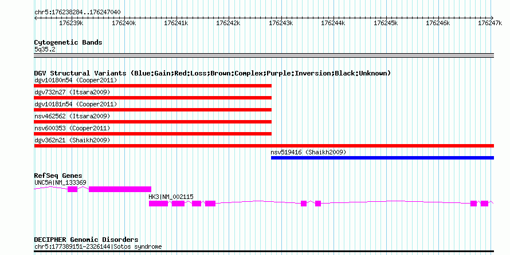The image size is (510, 255).
Task: Click the 176247k ruler tick label
Action: [x=490, y=23]
